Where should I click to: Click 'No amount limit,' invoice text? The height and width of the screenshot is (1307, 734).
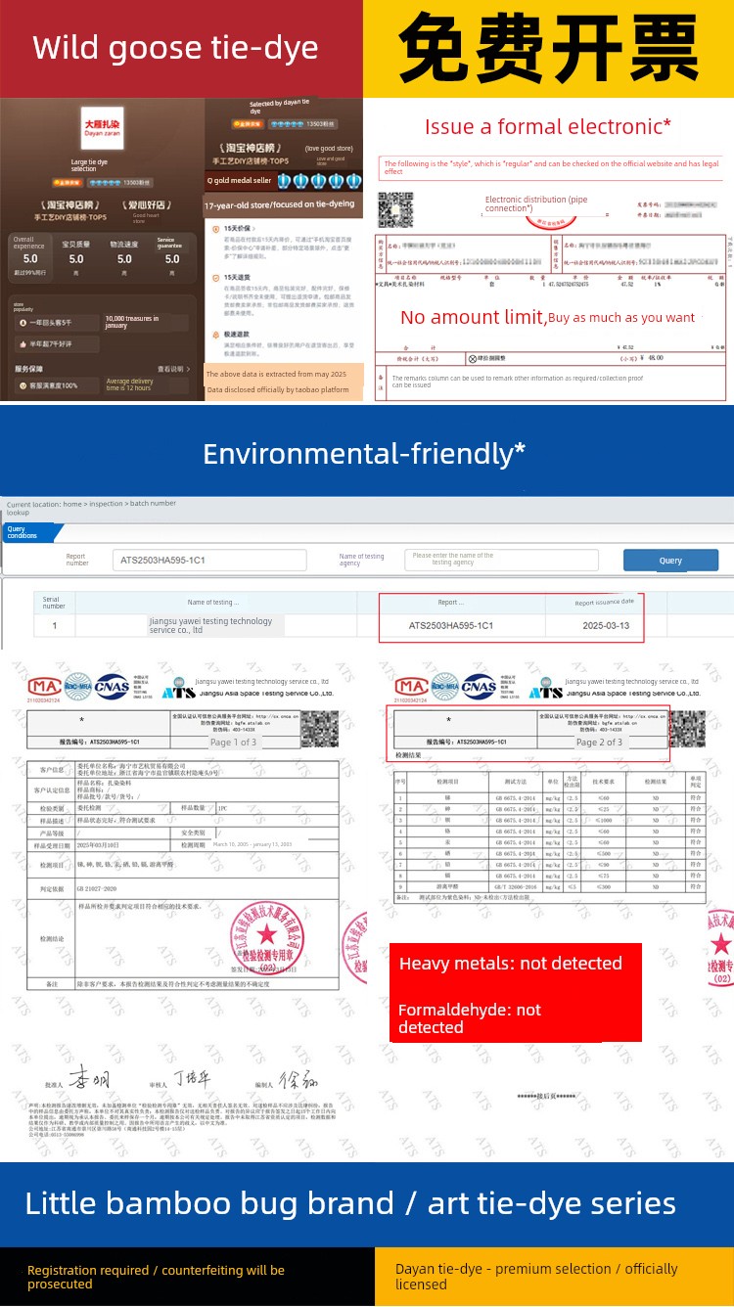[473, 317]
